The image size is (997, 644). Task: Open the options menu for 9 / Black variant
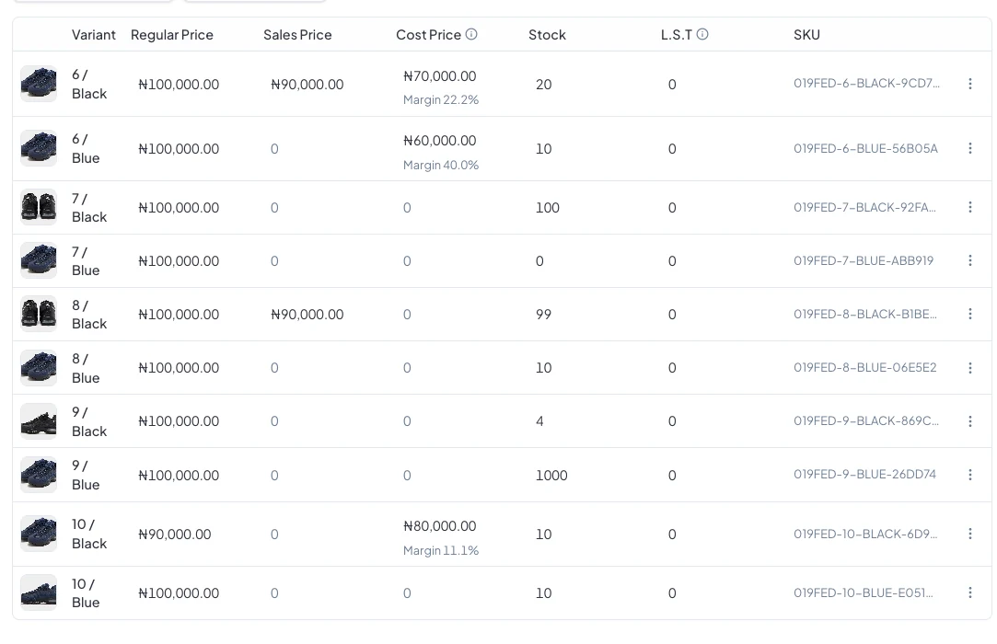pyautogui.click(x=969, y=421)
